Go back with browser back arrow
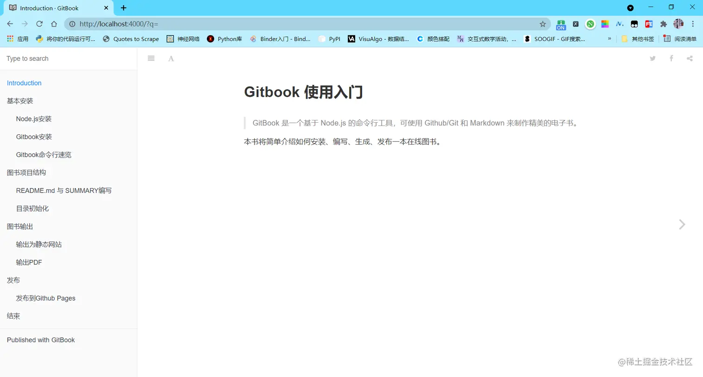This screenshot has width=703, height=377. pyautogui.click(x=10, y=24)
